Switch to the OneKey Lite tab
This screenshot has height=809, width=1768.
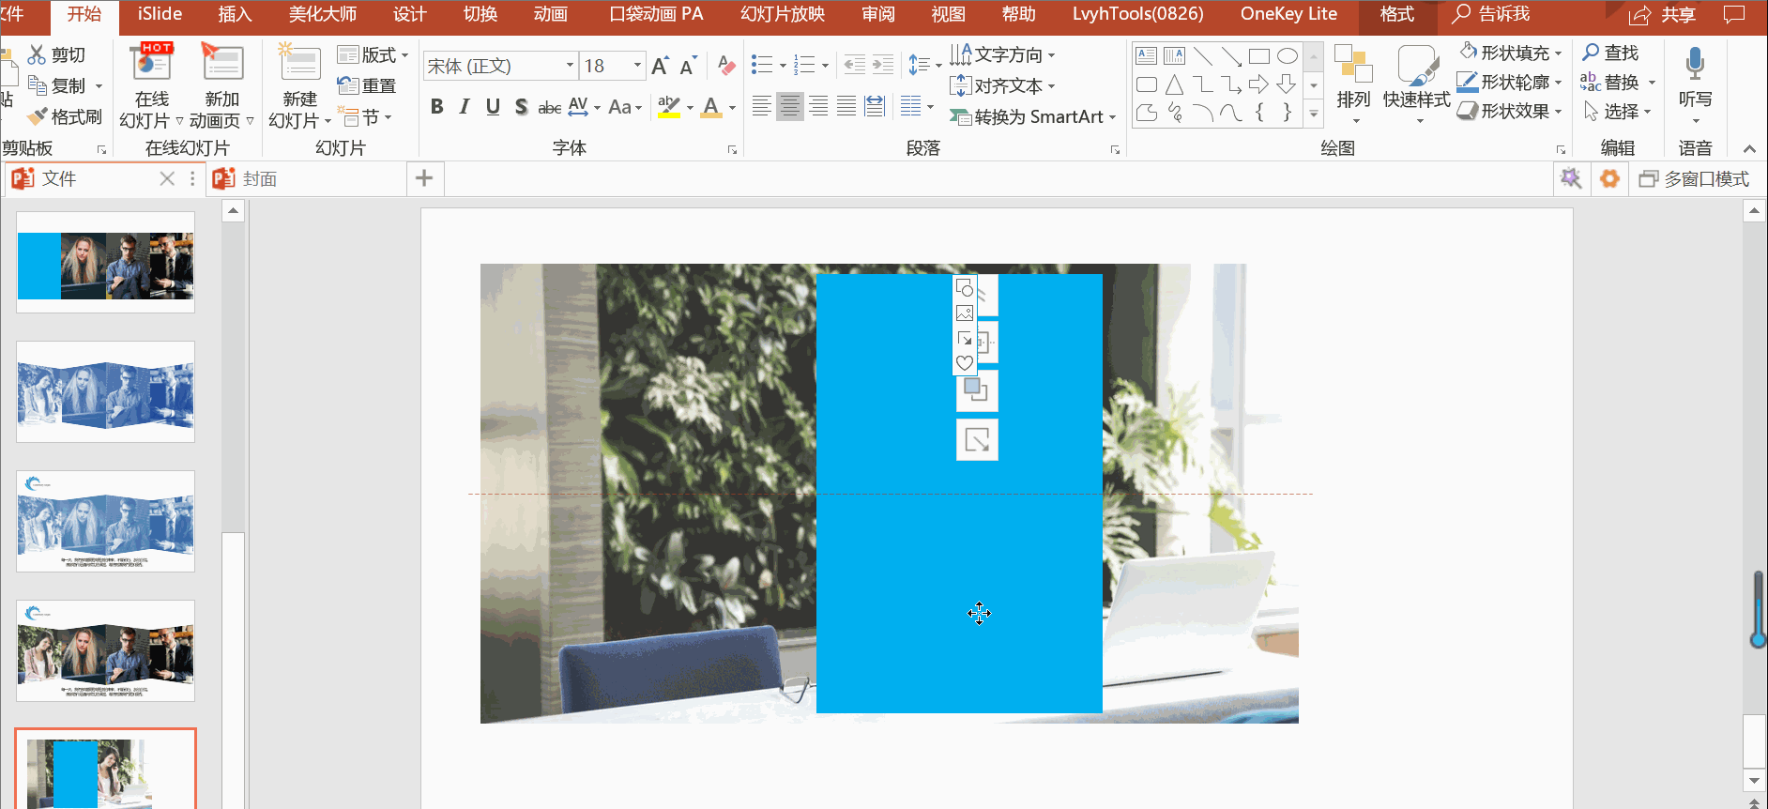[1288, 14]
